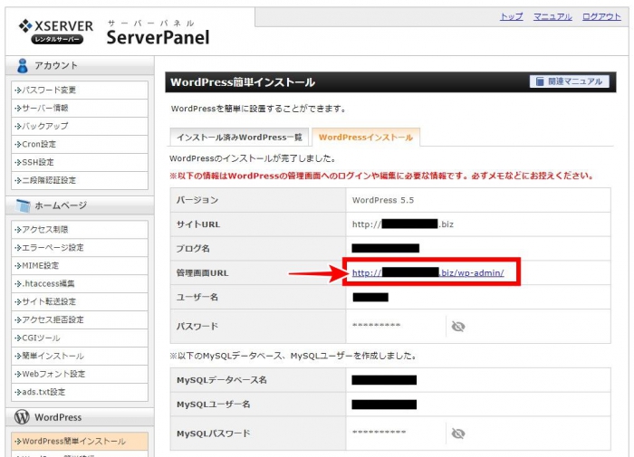The width and height of the screenshot is (634, 457).
Task: Open CGIツール menu item
Action: (80, 338)
